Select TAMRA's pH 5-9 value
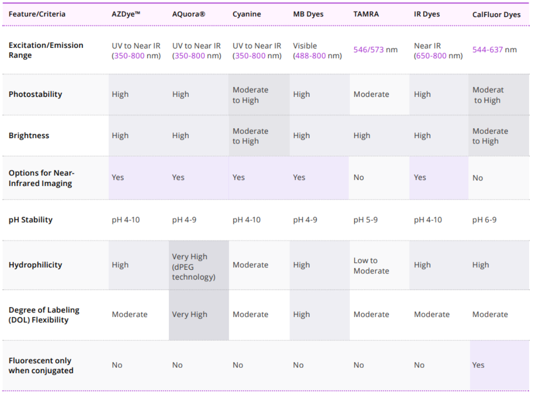This screenshot has height=394, width=533. pyautogui.click(x=366, y=220)
